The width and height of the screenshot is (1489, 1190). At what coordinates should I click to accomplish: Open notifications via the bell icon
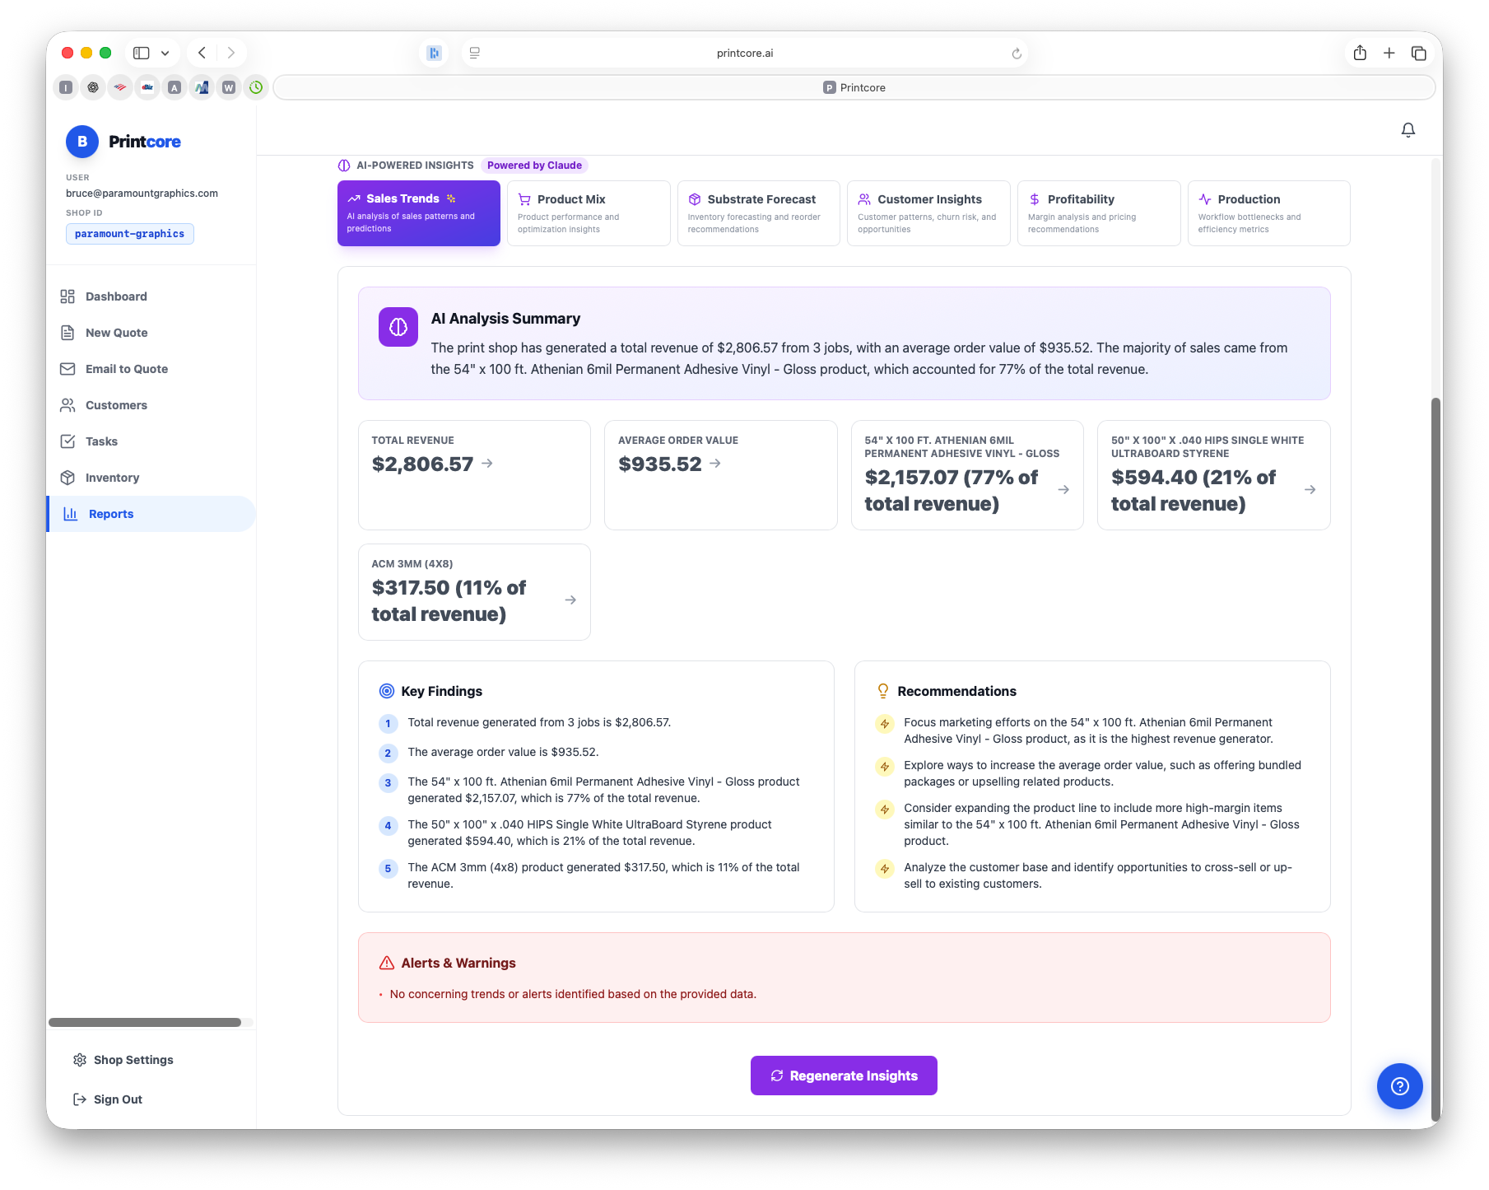(x=1408, y=129)
